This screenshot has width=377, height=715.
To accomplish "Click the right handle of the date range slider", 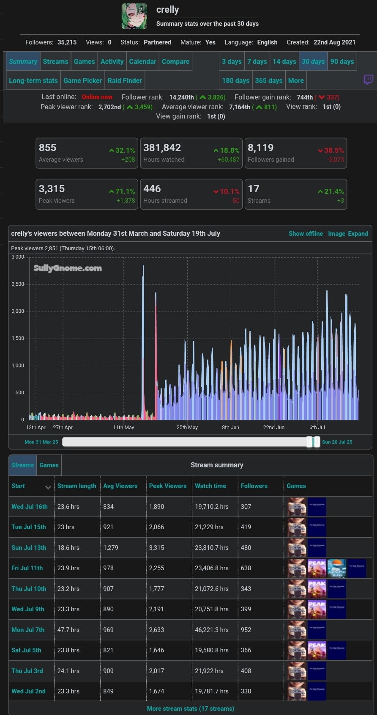I will (317, 442).
